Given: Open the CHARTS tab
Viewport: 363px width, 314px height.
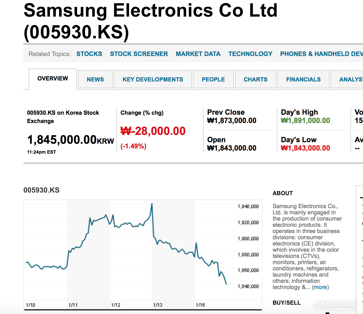Looking at the screenshot, I should point(256,79).
